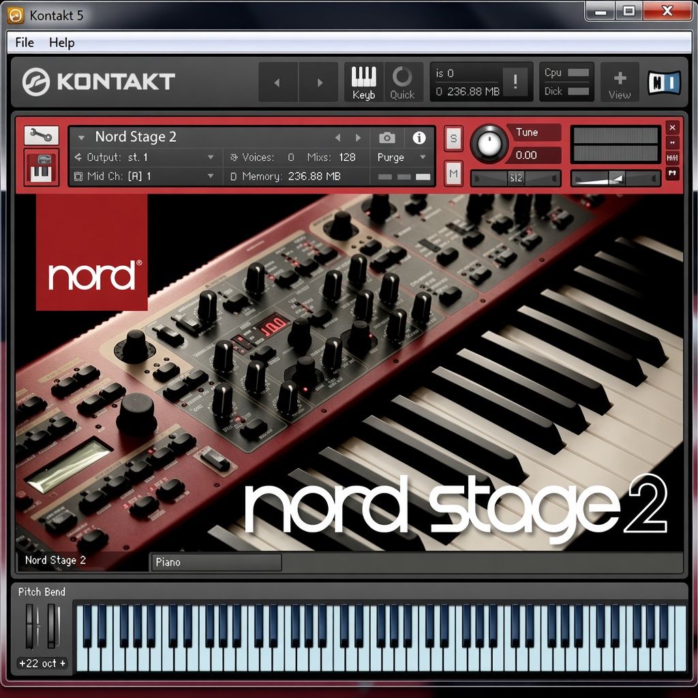Go to previous preset with header left arrow
The height and width of the screenshot is (698, 698).
(278, 82)
